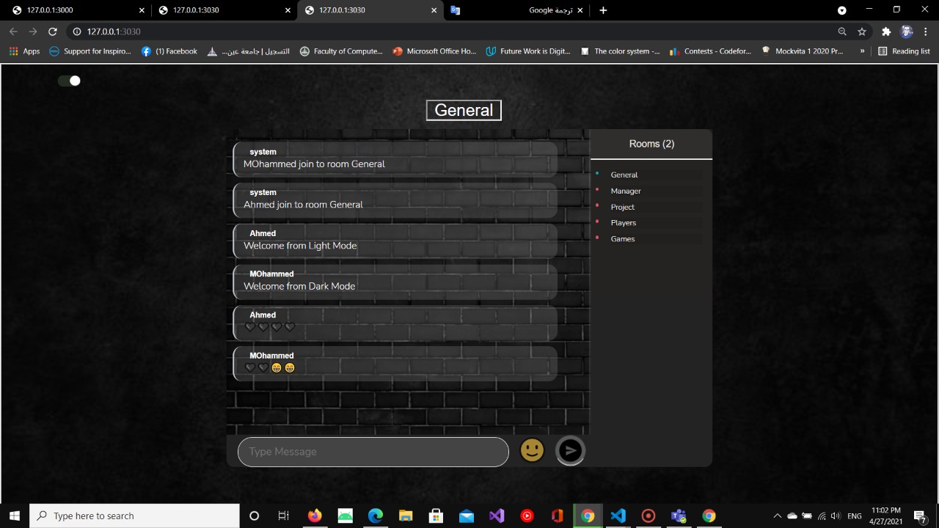Open the volume control in tray
The height and width of the screenshot is (528, 939).
pos(836,516)
